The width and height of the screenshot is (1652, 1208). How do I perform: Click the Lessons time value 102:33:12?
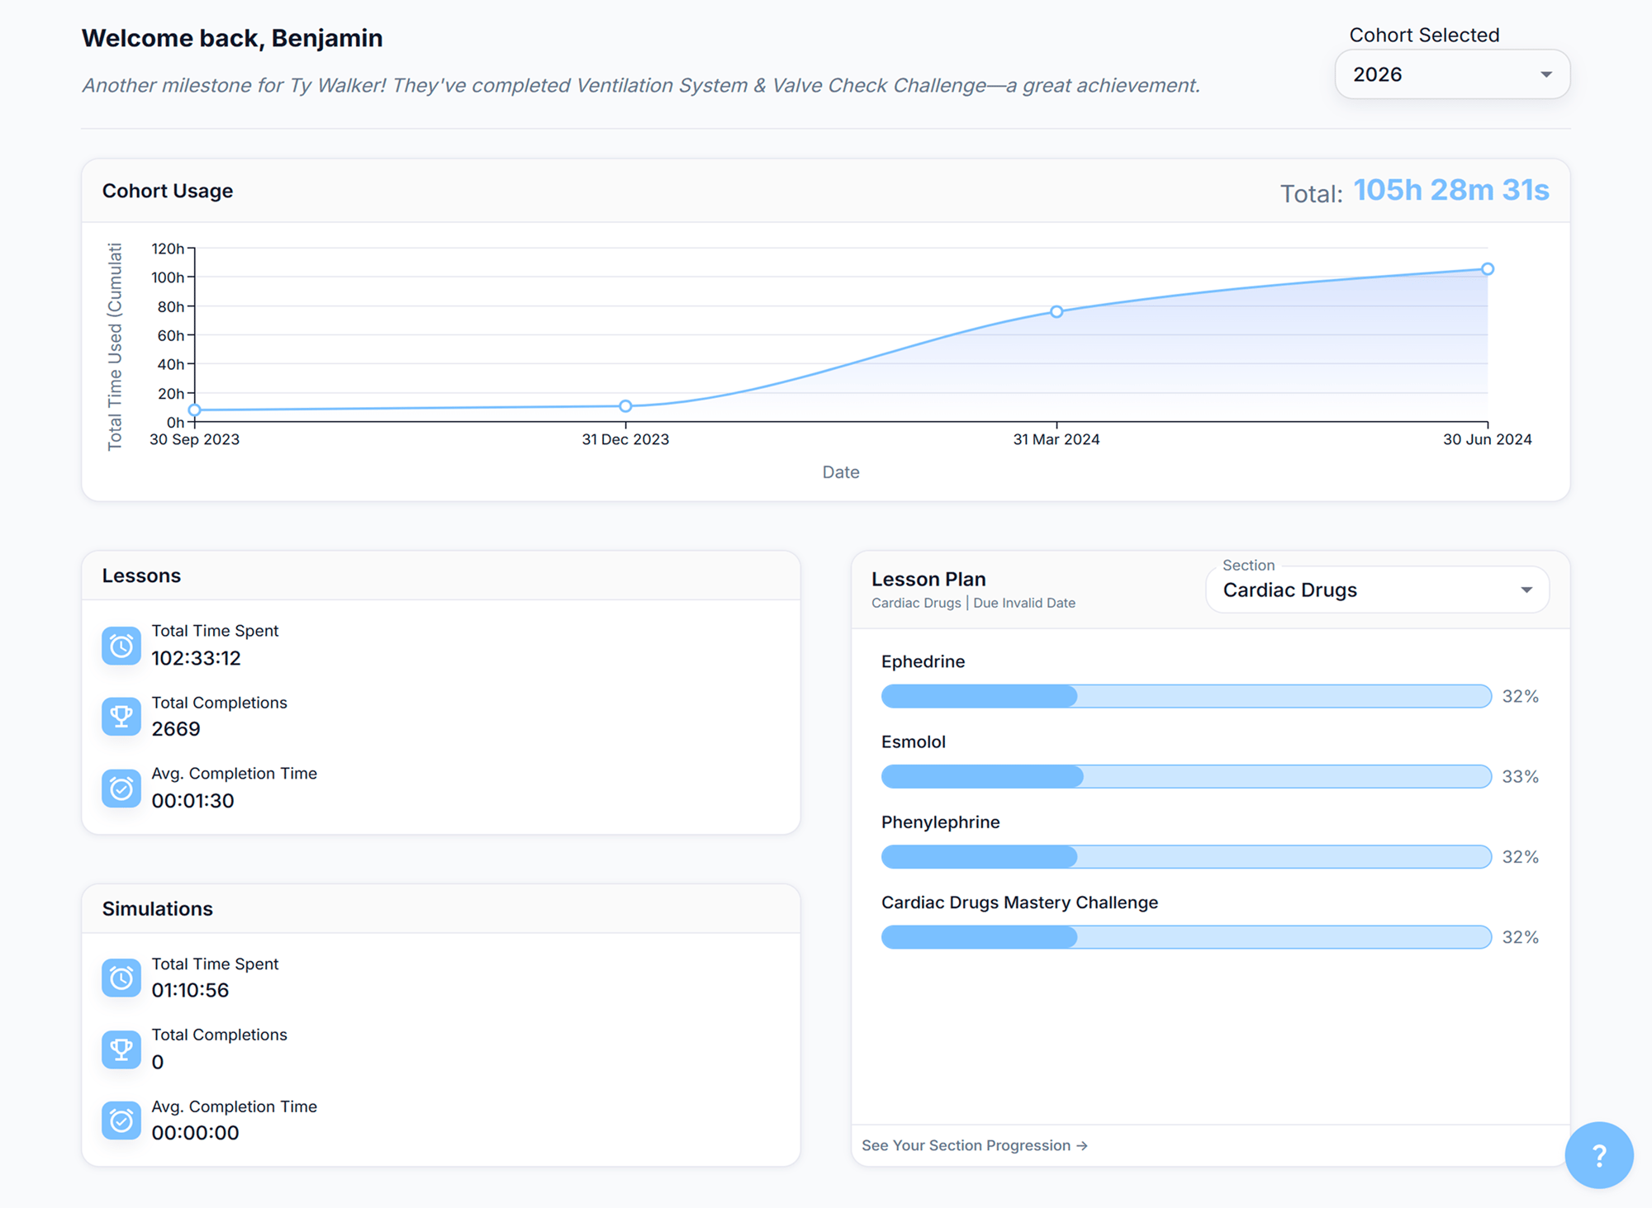(x=197, y=658)
